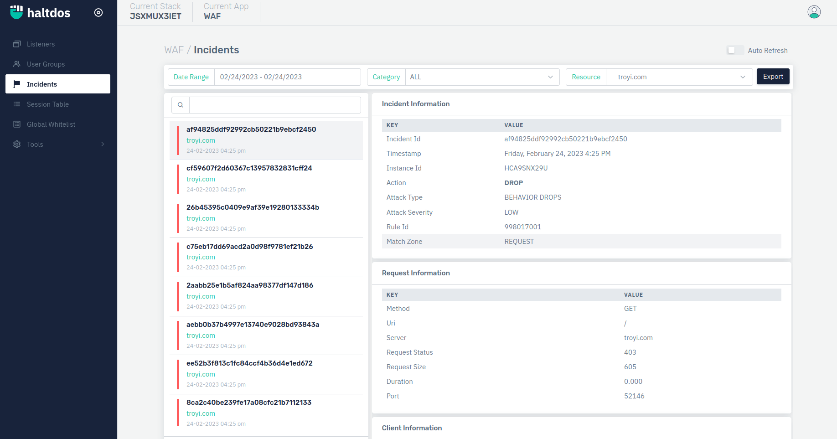The width and height of the screenshot is (837, 439).
Task: Open Session Table in the sidebar
Action: [58, 104]
